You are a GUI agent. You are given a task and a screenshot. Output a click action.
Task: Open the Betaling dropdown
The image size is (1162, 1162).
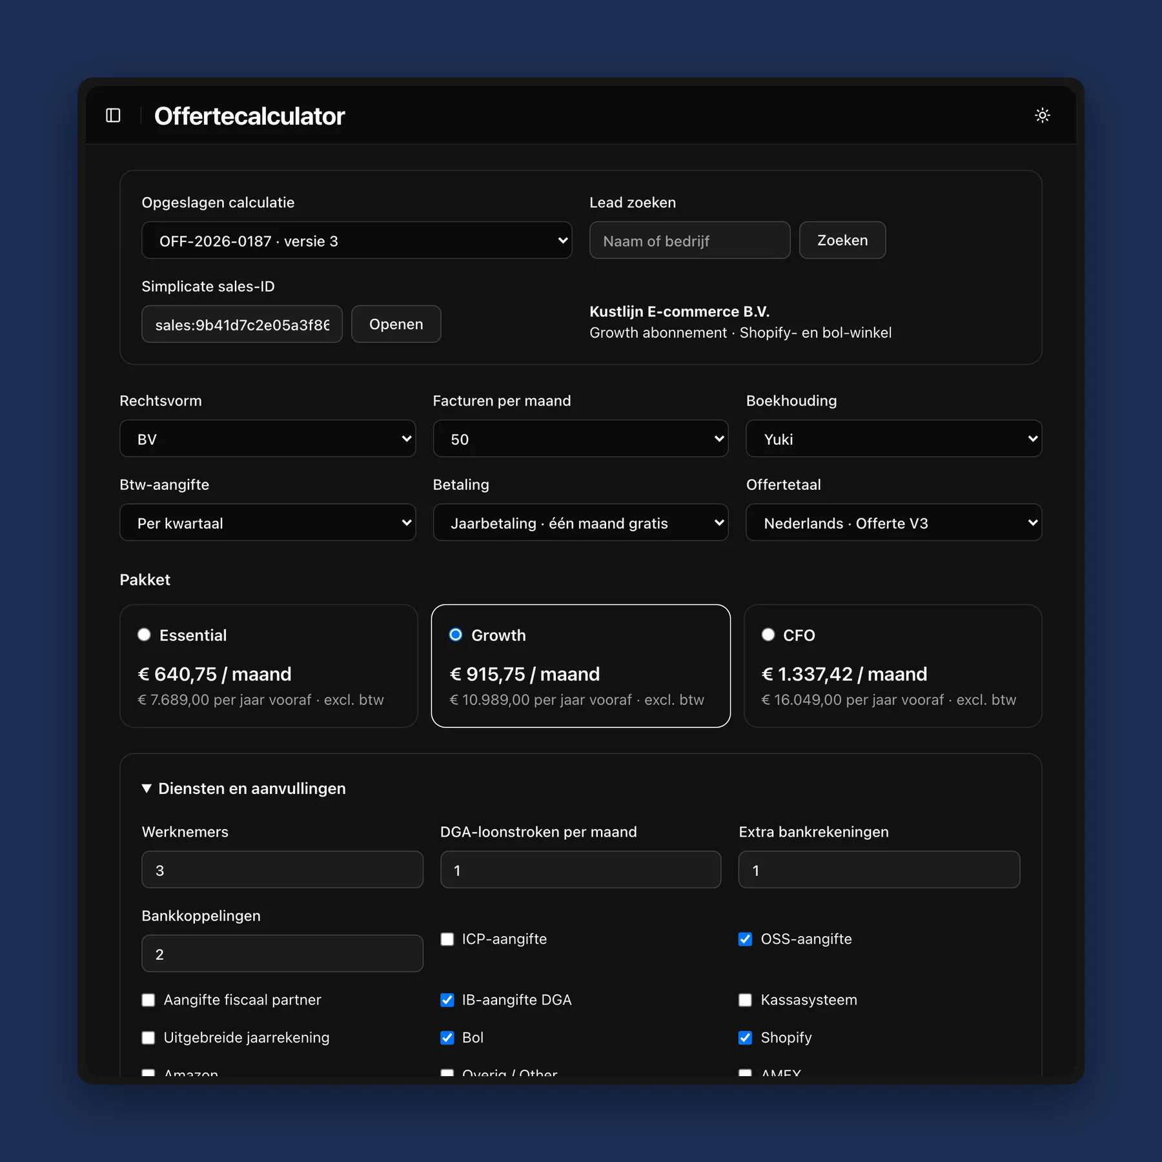tap(580, 523)
